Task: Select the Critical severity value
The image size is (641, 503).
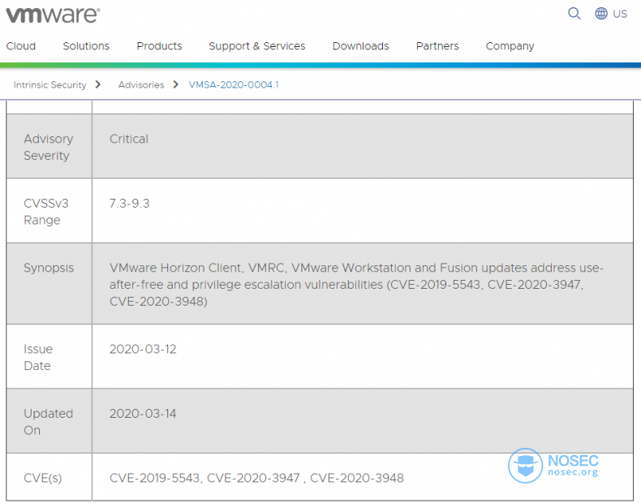Action: (x=129, y=139)
